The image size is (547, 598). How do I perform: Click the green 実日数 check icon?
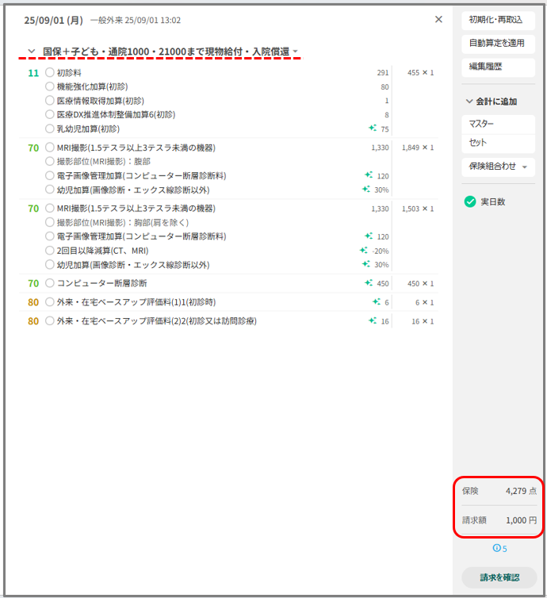[x=470, y=201]
